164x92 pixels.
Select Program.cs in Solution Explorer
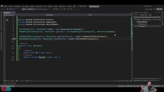tap(142, 26)
